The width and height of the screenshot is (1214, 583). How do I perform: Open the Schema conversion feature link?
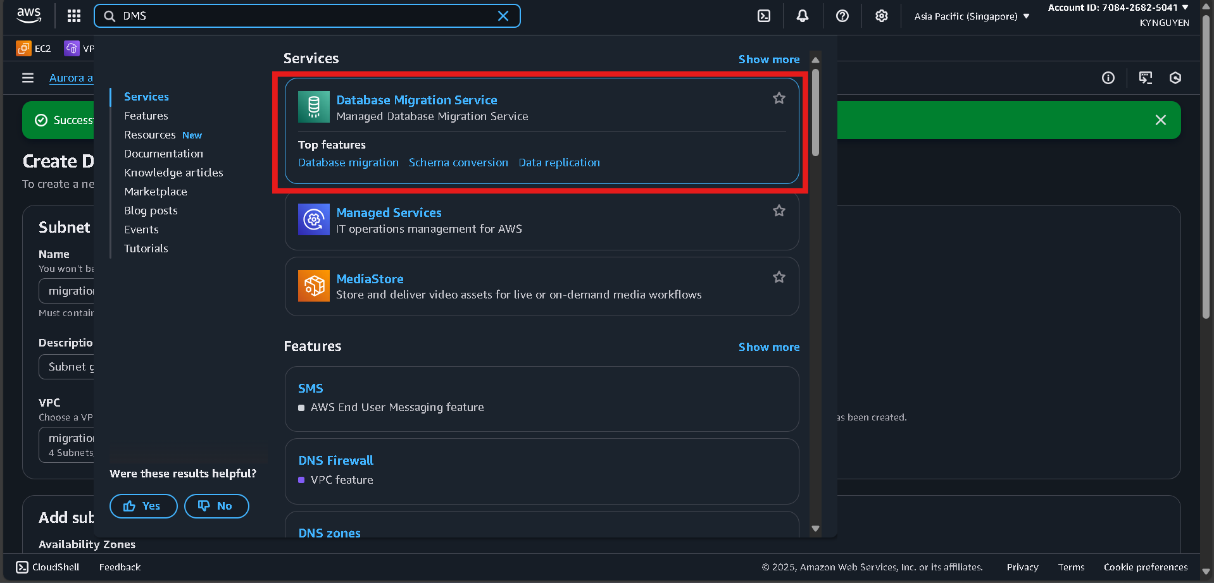458,163
